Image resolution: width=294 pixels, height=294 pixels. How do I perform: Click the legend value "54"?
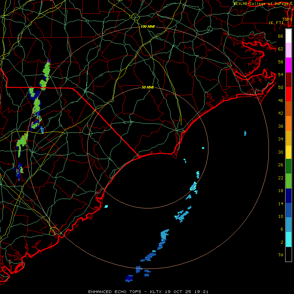(x=281, y=74)
